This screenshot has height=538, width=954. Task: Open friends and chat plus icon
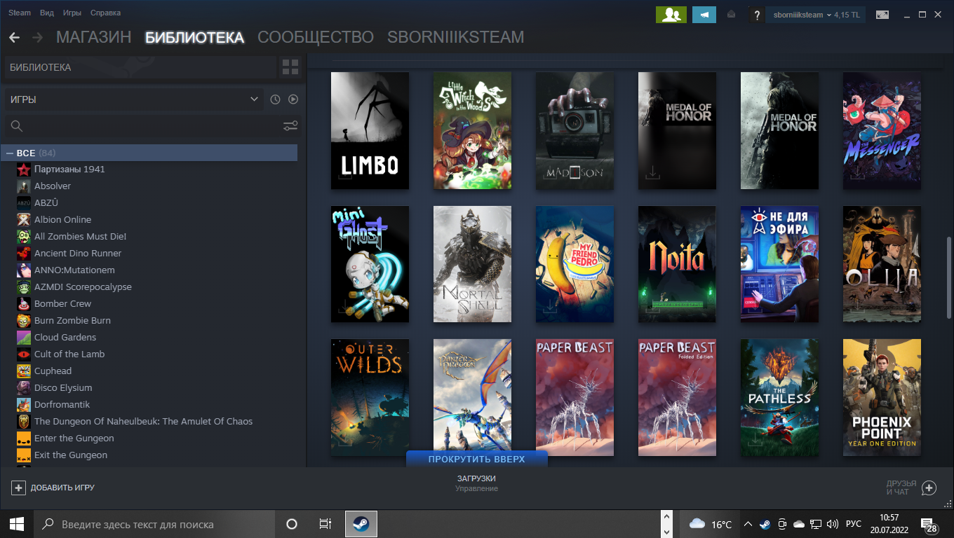point(928,488)
